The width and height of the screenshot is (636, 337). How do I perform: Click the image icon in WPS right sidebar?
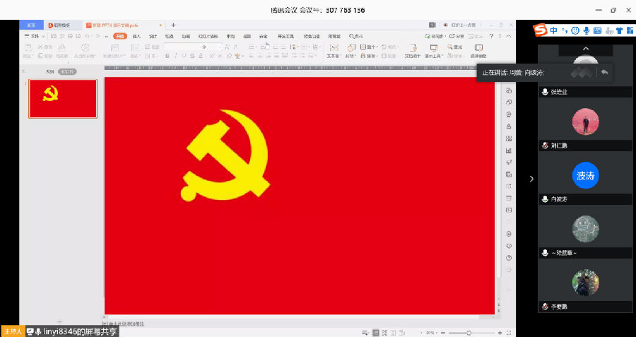[x=509, y=210]
